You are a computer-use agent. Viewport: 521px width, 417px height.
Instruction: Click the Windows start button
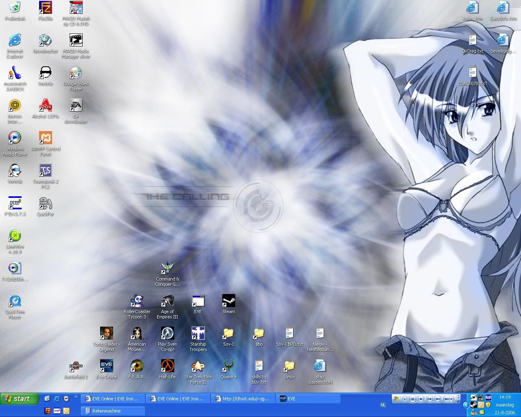pos(20,399)
